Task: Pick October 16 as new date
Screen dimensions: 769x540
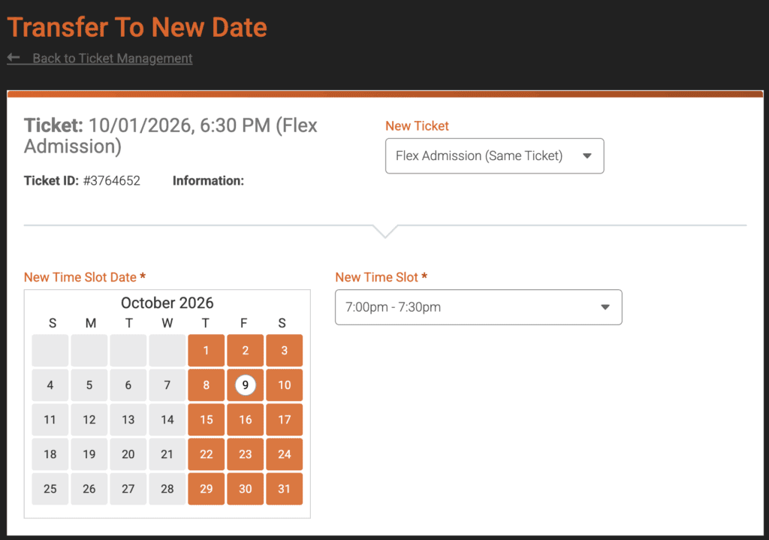Action: click(246, 420)
